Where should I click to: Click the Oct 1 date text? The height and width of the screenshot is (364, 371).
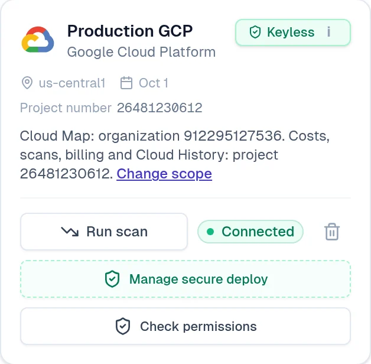(154, 83)
